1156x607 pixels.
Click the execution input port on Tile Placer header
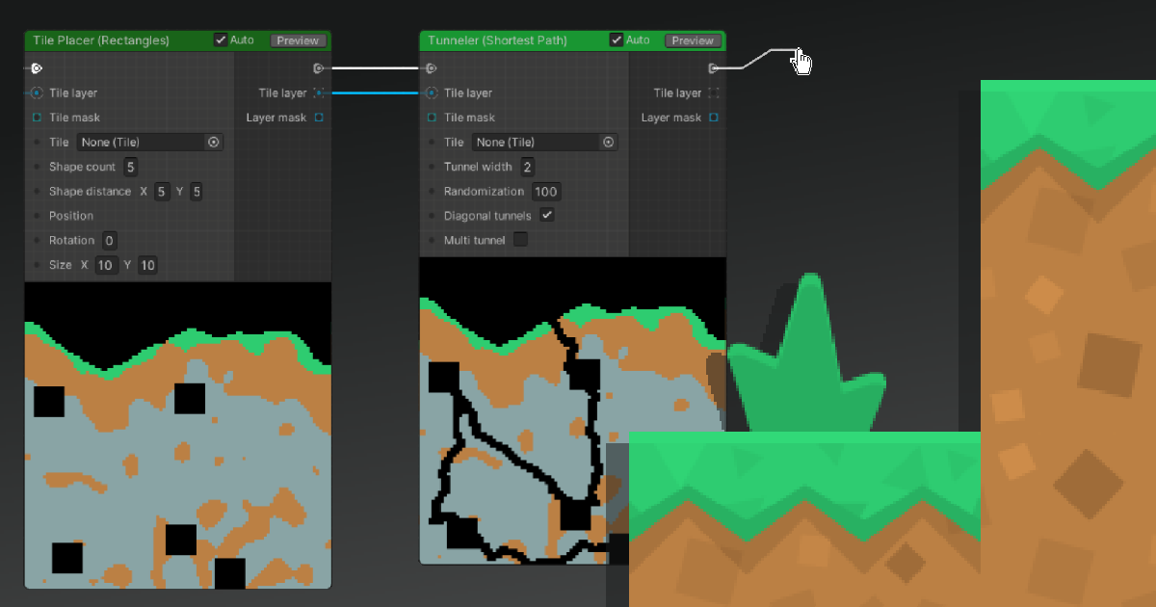[x=37, y=67]
